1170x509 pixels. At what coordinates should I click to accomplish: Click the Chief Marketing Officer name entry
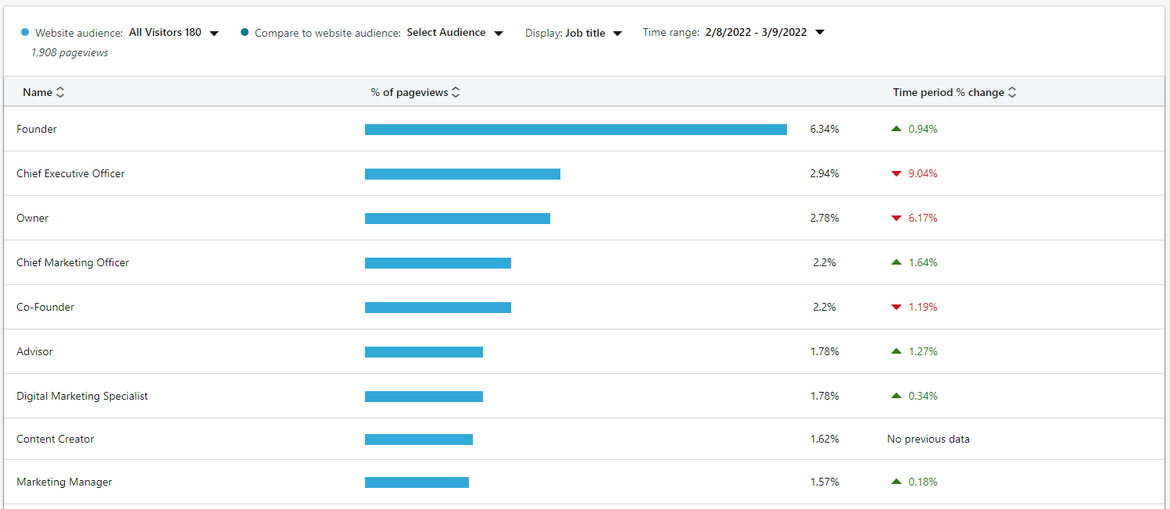coord(73,262)
